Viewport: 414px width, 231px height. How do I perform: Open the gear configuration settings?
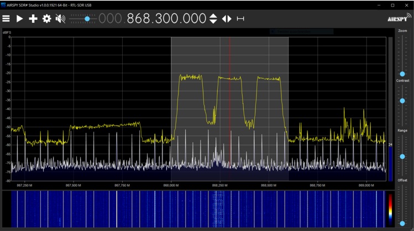tap(47, 19)
